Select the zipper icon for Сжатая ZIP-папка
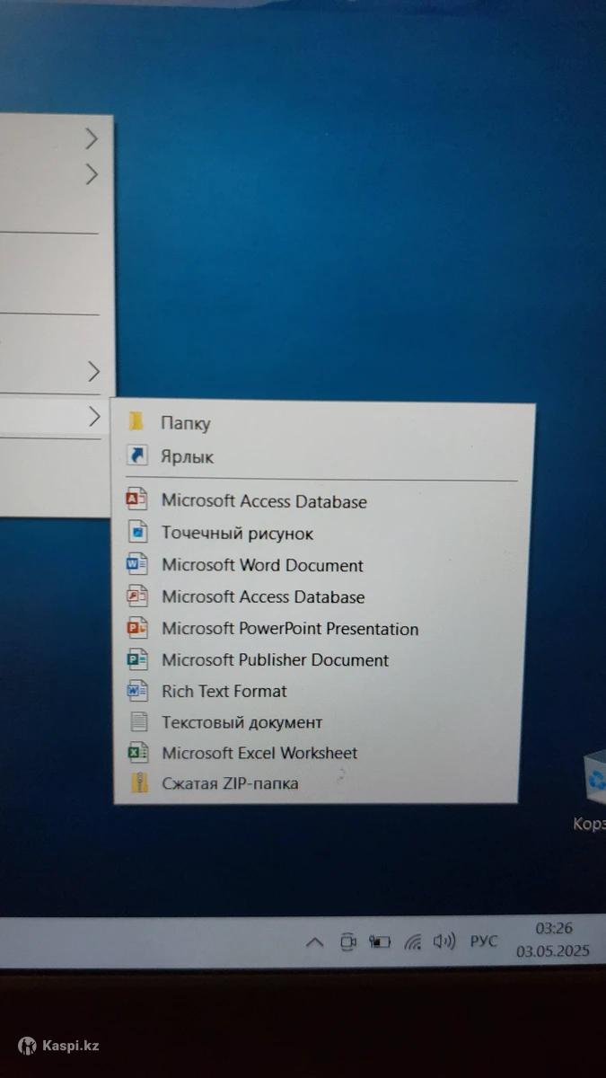The width and height of the screenshot is (606, 1078). pos(138,783)
